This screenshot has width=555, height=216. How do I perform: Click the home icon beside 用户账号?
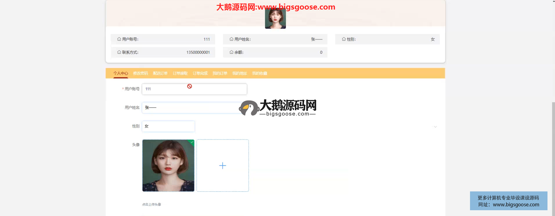point(119,39)
